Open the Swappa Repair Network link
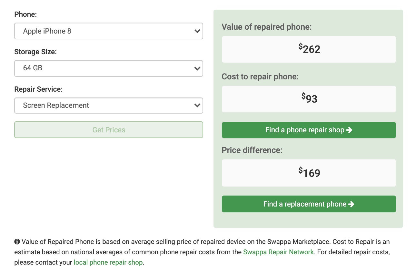The height and width of the screenshot is (273, 416). pyautogui.click(x=278, y=252)
